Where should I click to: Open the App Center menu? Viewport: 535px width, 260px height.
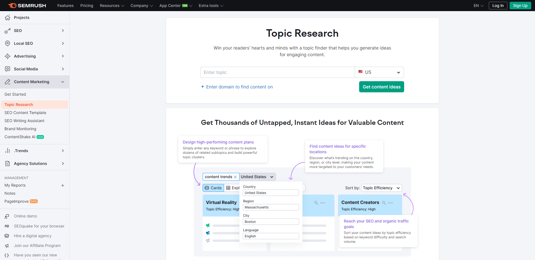pos(176,6)
